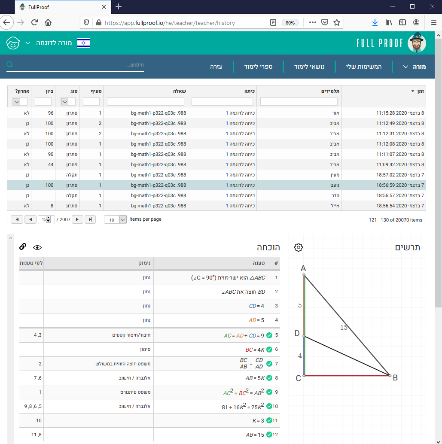This screenshot has width=442, height=444.
Task: Click the search magnifier icon
Action: [10, 65]
